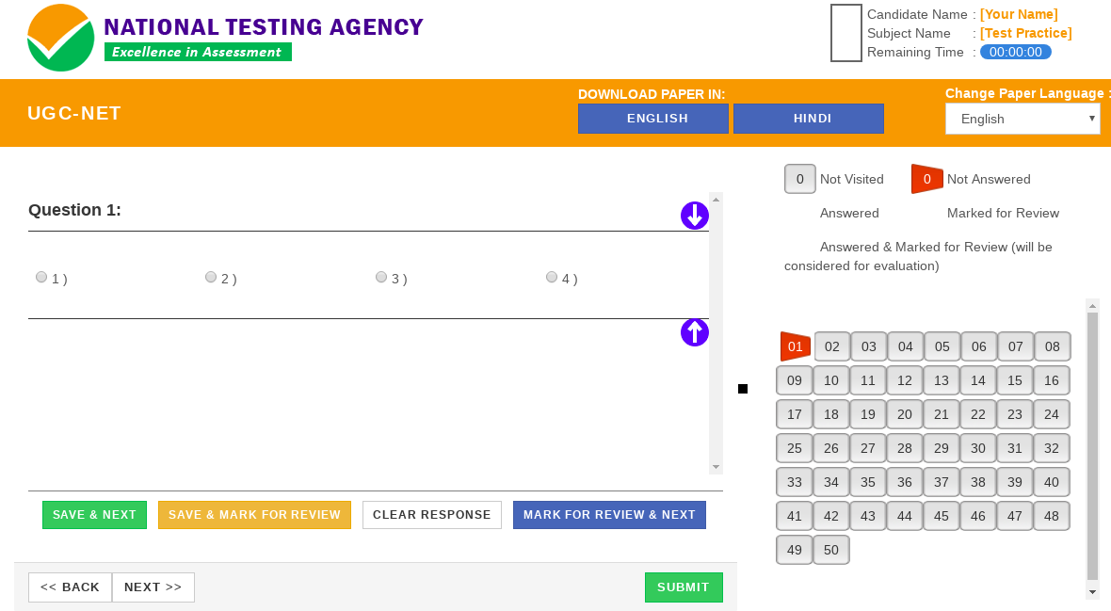Jump to question 02 in palette

tap(831, 346)
